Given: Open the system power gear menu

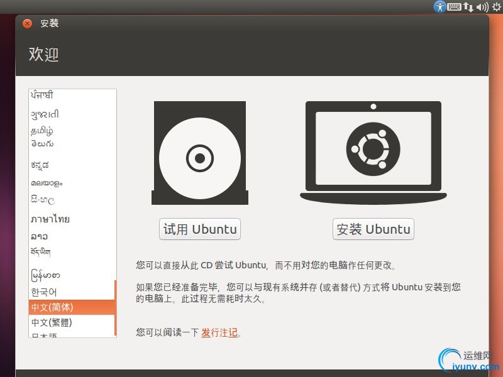Looking at the screenshot, I should 497,6.
